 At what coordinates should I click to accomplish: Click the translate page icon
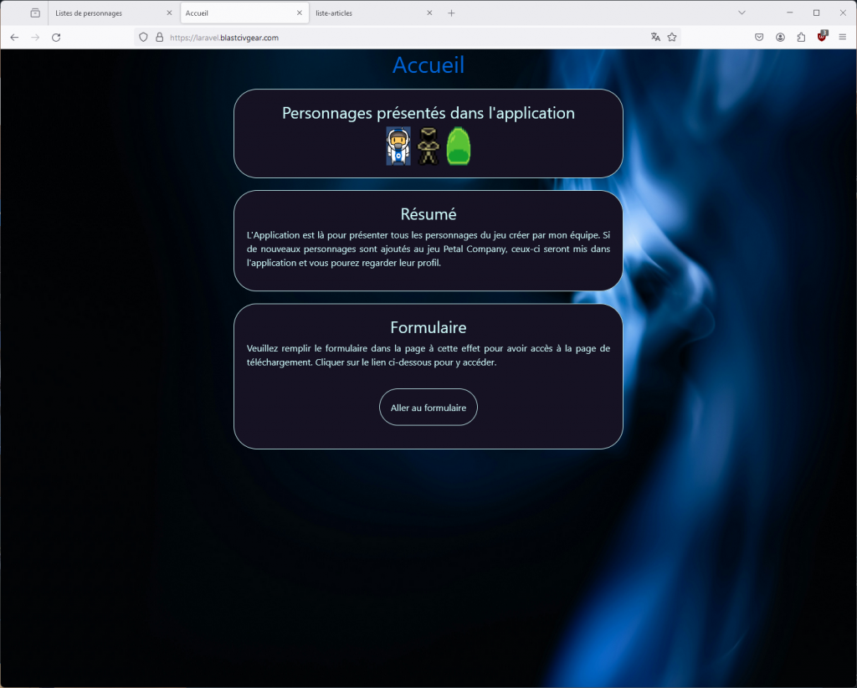[x=655, y=37]
